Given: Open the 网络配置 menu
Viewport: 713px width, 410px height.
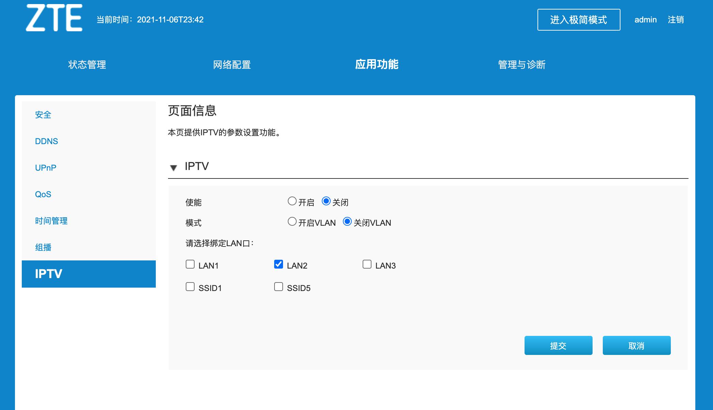Looking at the screenshot, I should pos(232,65).
